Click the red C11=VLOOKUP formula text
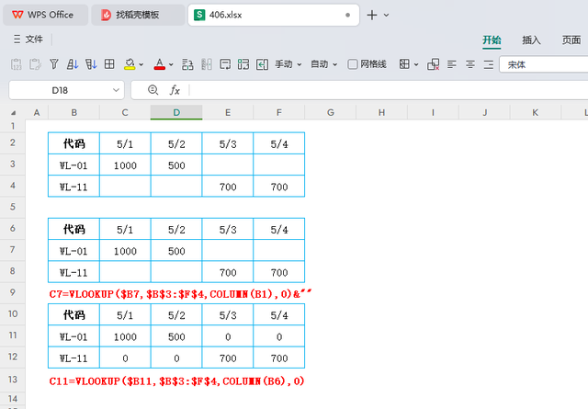This screenshot has height=409, width=588. point(176,381)
